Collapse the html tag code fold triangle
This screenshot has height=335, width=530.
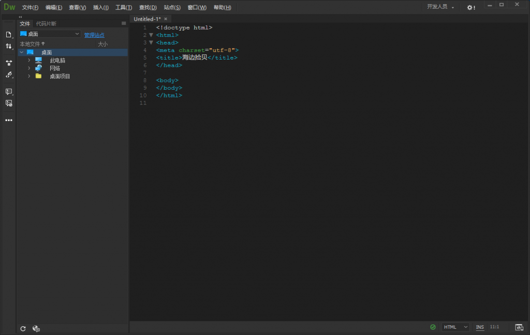(x=151, y=35)
